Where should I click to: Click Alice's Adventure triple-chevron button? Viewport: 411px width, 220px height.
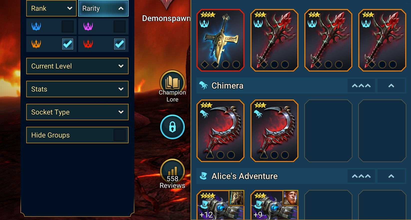[x=361, y=176]
